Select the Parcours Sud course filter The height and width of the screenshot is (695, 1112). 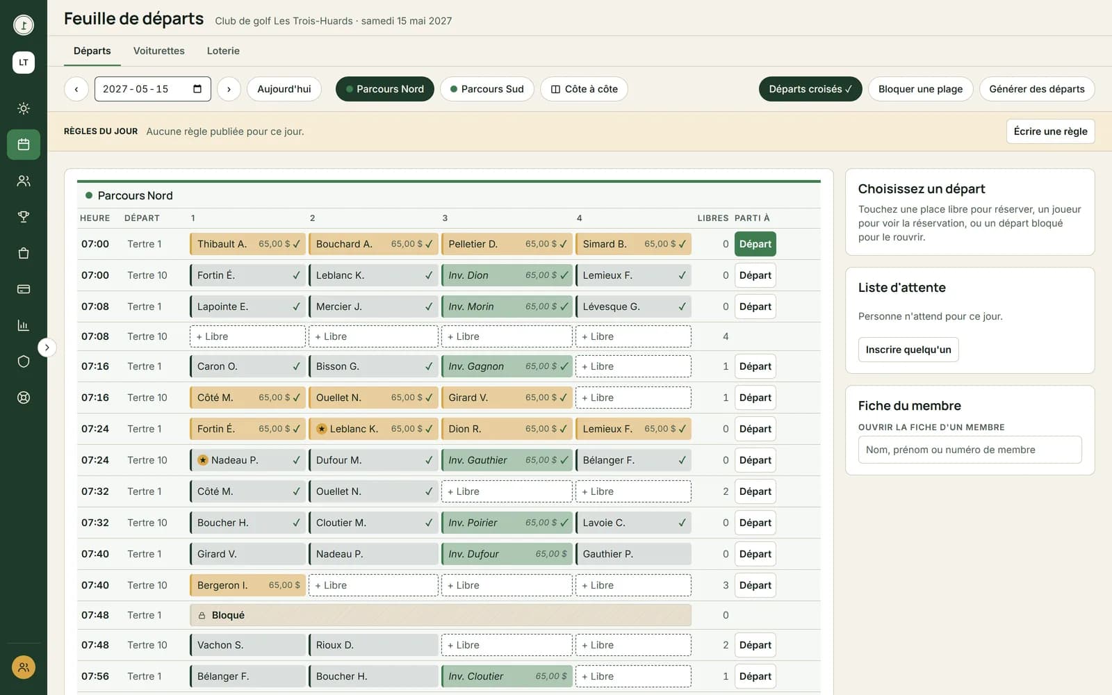[487, 89]
